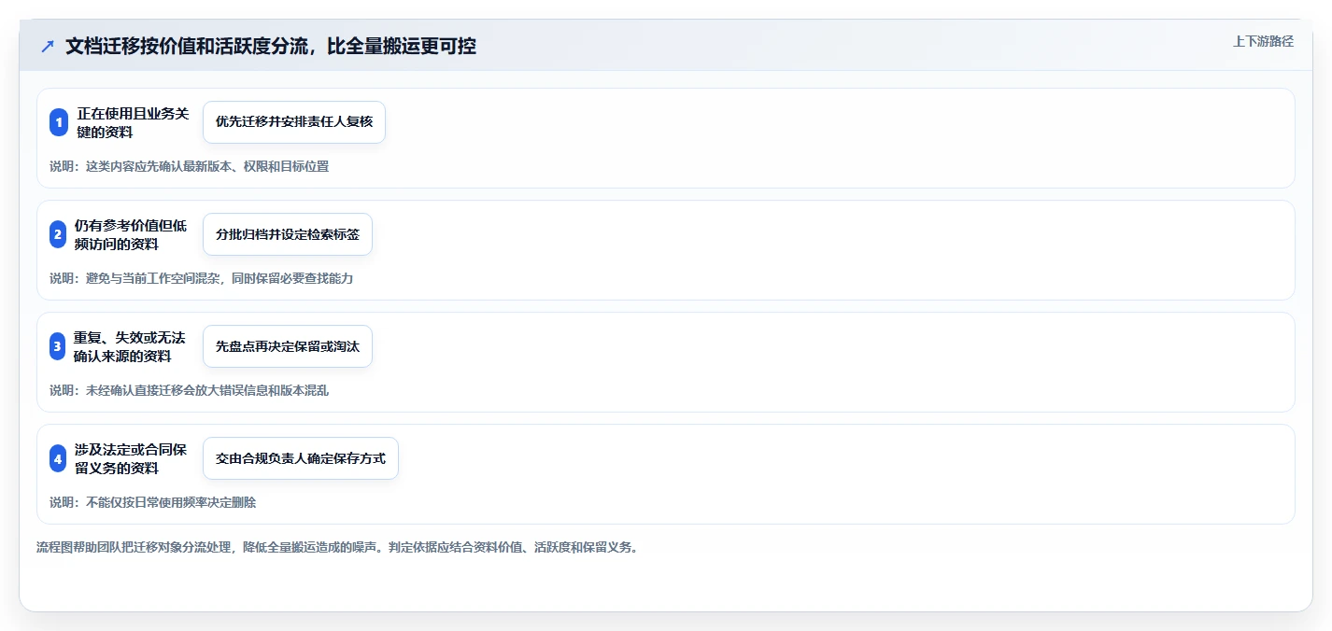1332x631 pixels.
Task: Select the 正在使用且业务关键的资料 condition text
Action: coord(134,122)
